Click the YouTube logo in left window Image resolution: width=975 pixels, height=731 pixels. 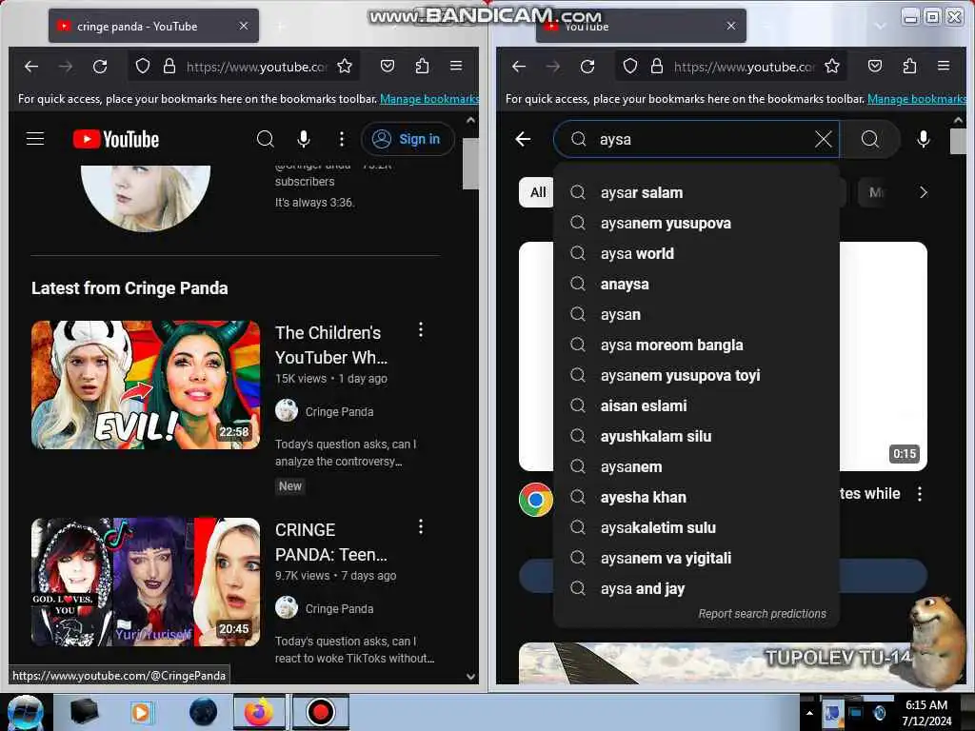pos(115,139)
